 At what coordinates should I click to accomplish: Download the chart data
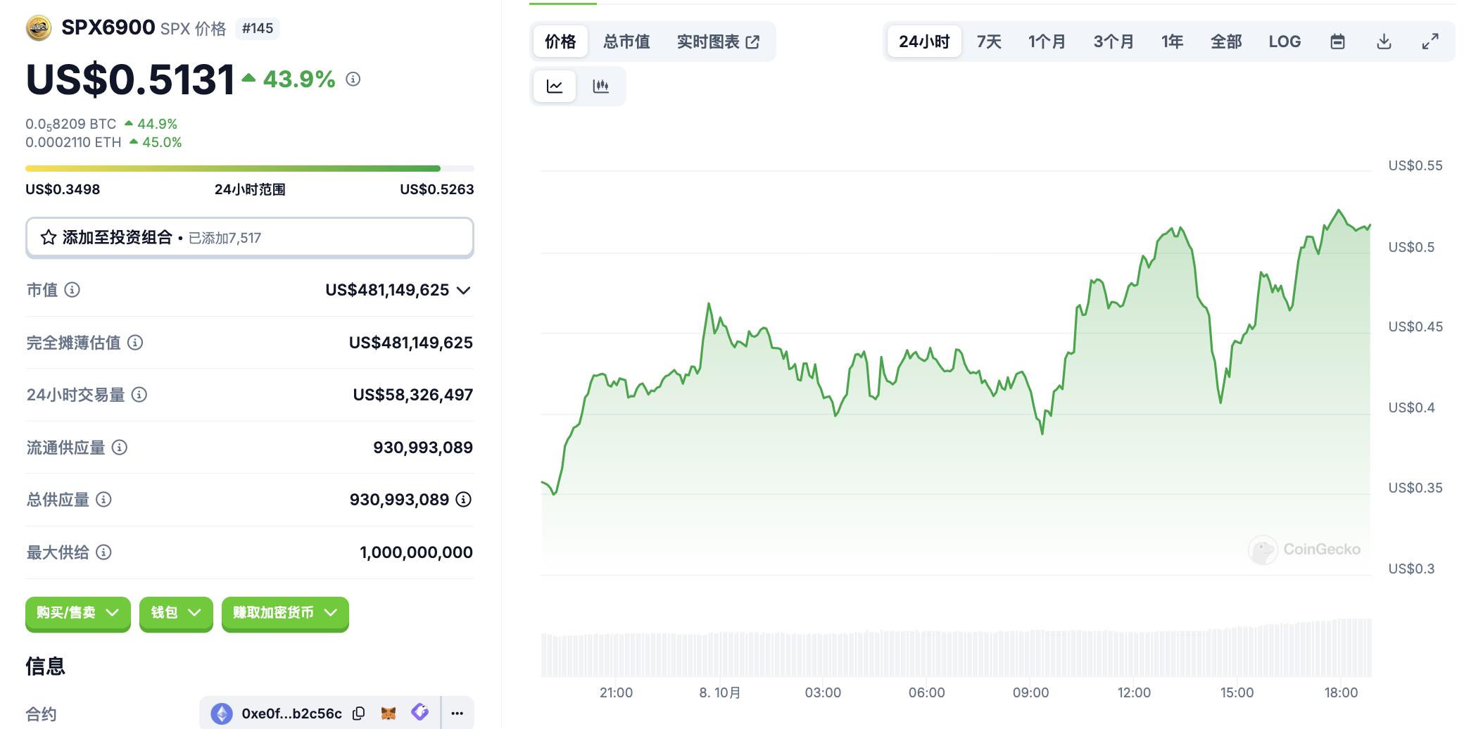pyautogui.click(x=1384, y=42)
